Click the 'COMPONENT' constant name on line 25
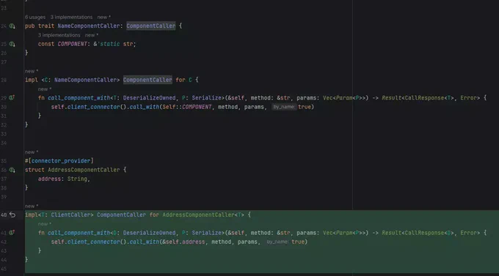This screenshot has width=499, height=276. [x=72, y=44]
